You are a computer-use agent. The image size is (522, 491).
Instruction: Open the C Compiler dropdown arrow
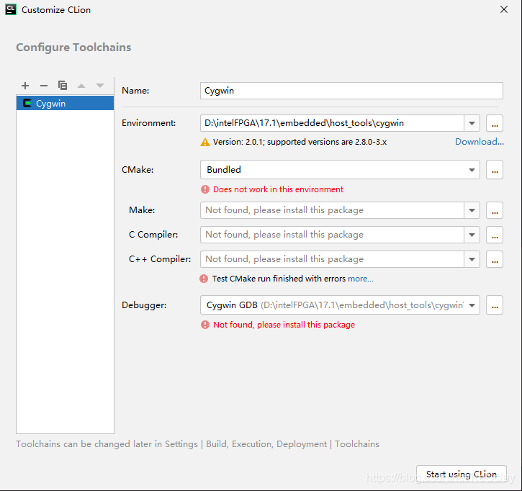point(472,235)
